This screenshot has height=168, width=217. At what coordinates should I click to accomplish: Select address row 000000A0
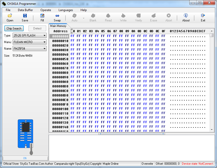pos(60,82)
